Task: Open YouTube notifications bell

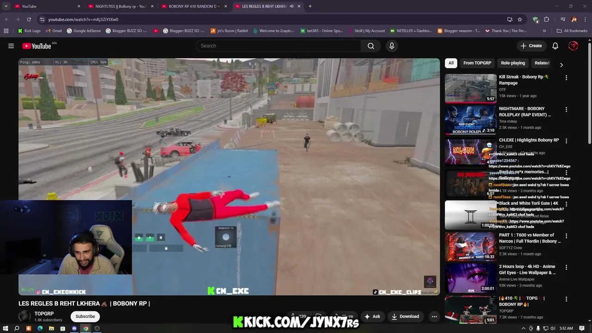Action: click(x=555, y=46)
